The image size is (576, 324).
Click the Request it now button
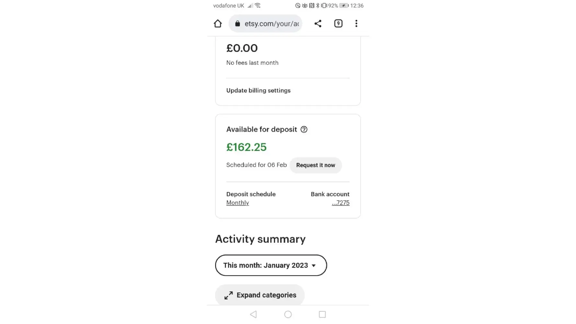316,165
